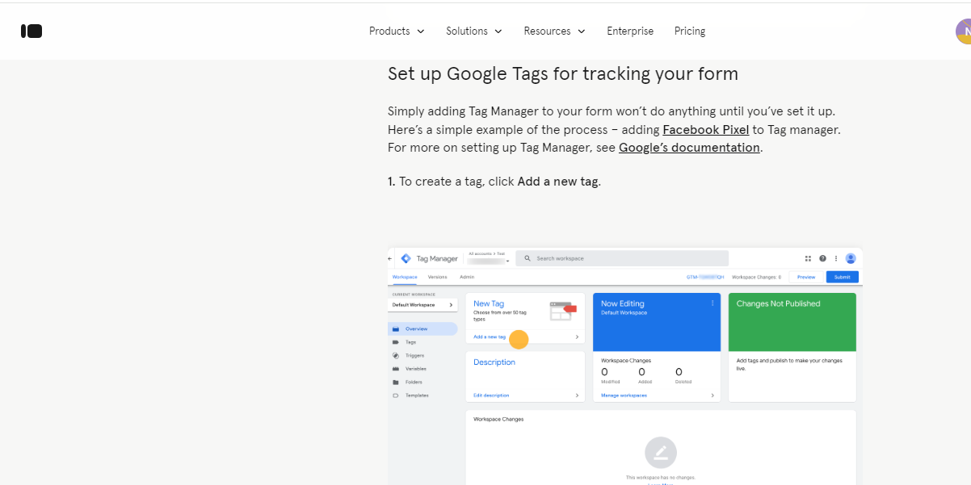Click the apps grid icon in screenshot
Viewport: 971px width, 485px height.
click(x=808, y=258)
